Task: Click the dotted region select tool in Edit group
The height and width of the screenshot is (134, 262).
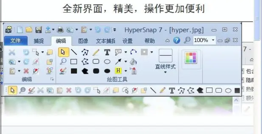Action: [36, 52]
